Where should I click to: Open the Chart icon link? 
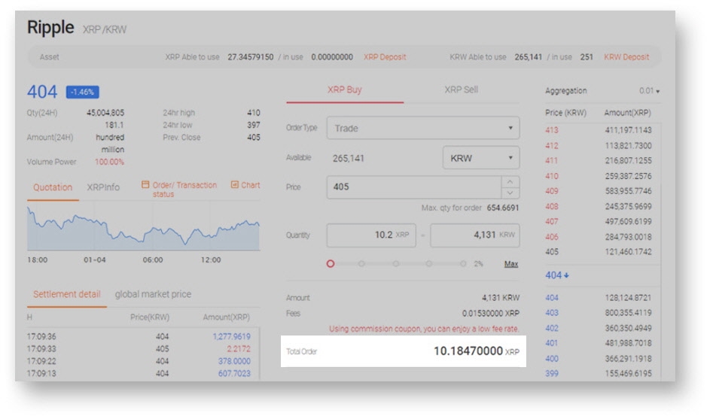245,185
